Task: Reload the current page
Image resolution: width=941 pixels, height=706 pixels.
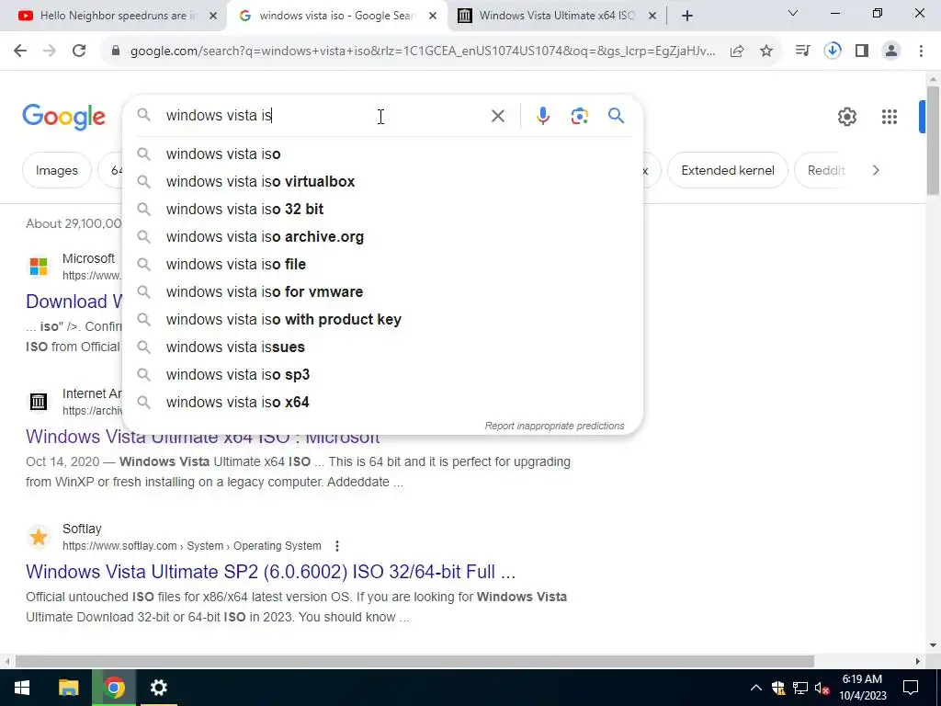Action: pyautogui.click(x=79, y=51)
